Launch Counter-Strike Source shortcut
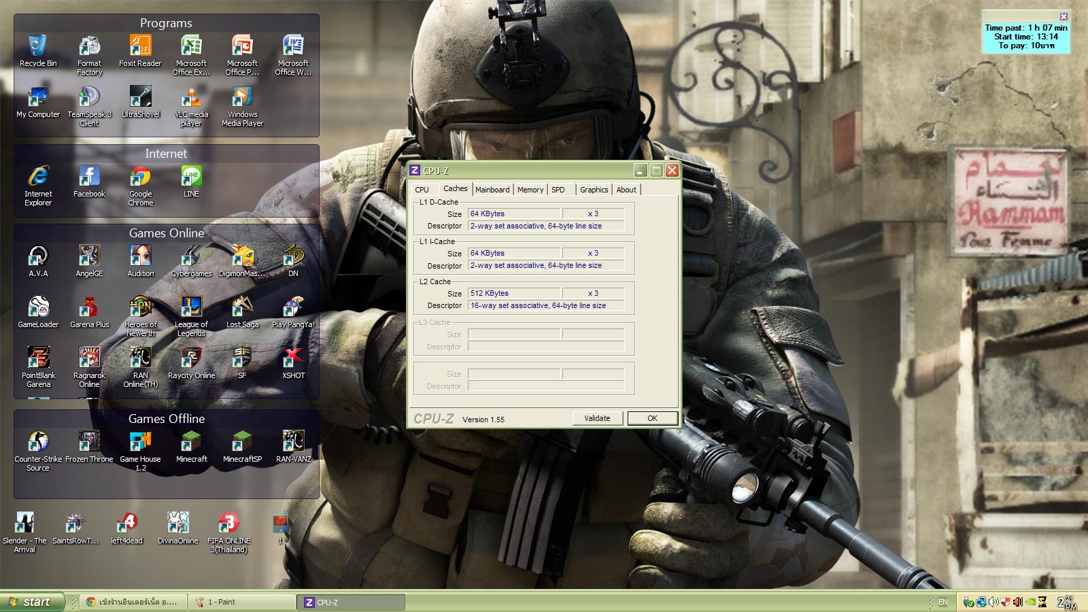Image resolution: width=1088 pixels, height=612 pixels. click(x=38, y=451)
